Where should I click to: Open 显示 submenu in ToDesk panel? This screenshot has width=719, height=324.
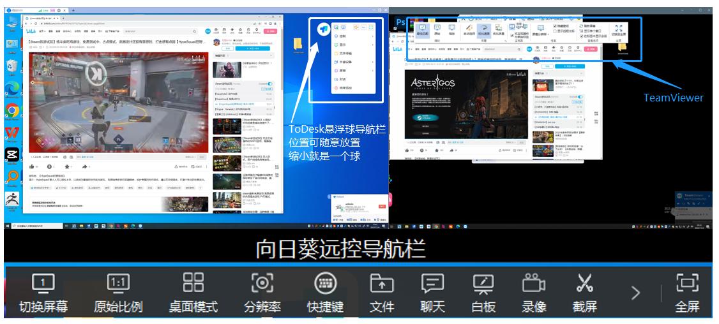[x=353, y=45]
